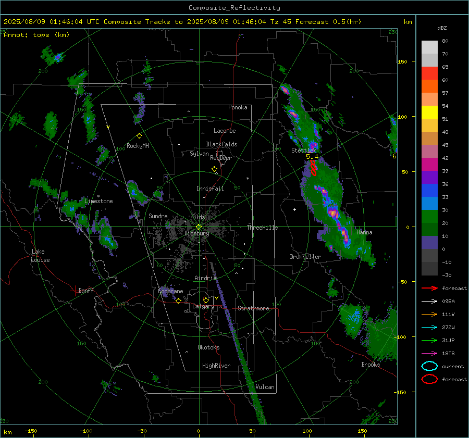
Task: Click the storm tops label 5.4
Action: (312, 157)
